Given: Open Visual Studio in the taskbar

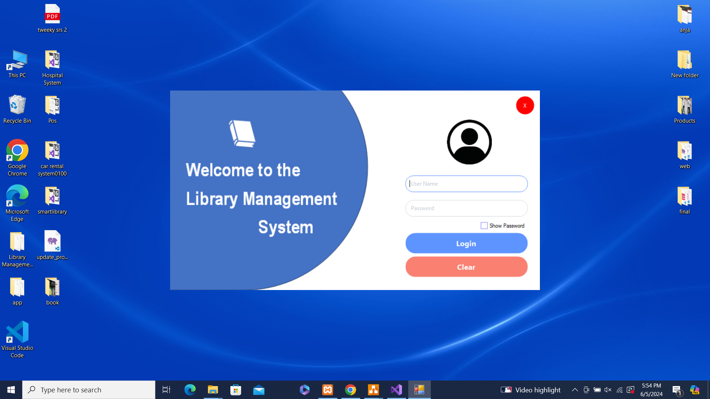Looking at the screenshot, I should (396, 390).
